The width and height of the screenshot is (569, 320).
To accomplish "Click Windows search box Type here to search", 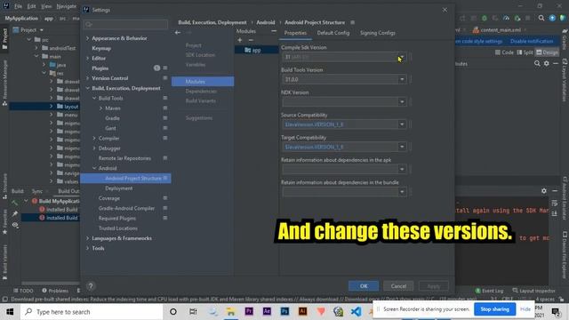I will [92, 312].
